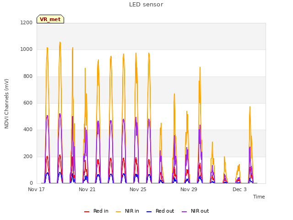Click the NDVI Channels (mV) axis title

[6, 104]
